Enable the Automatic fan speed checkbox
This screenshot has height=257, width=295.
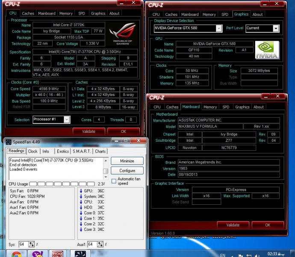(x=114, y=181)
